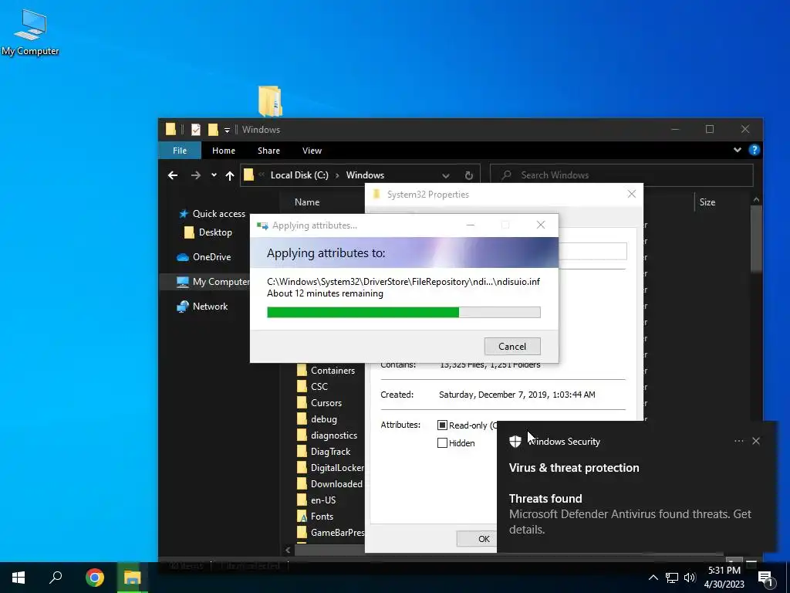Show hidden system tray icons

point(653,578)
